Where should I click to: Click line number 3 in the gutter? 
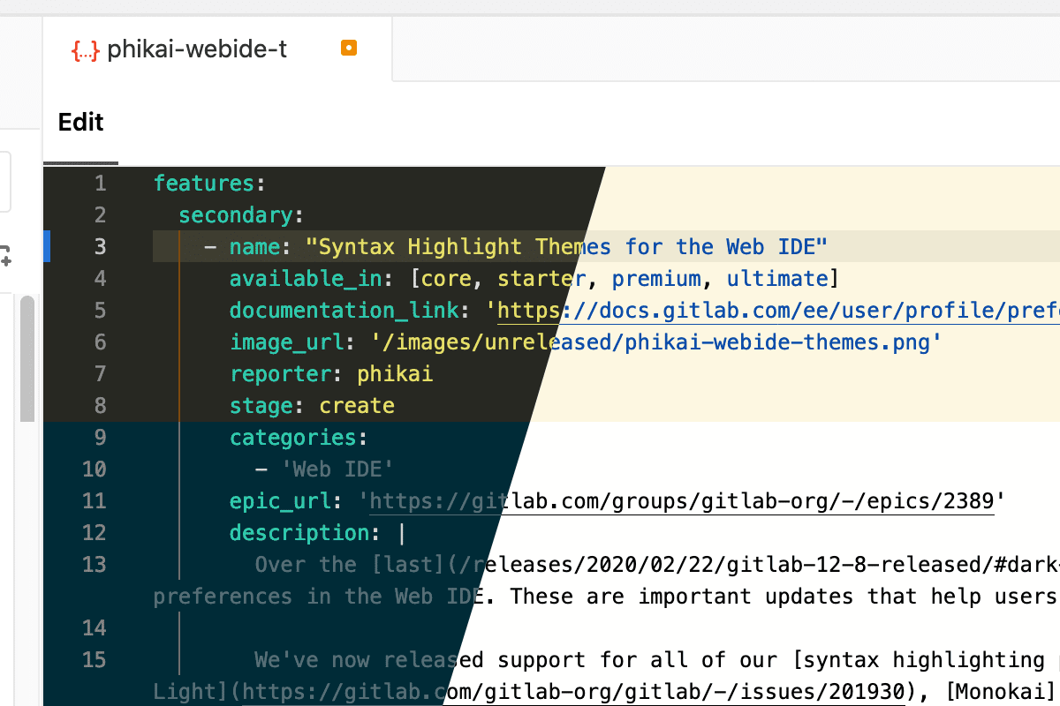(100, 246)
